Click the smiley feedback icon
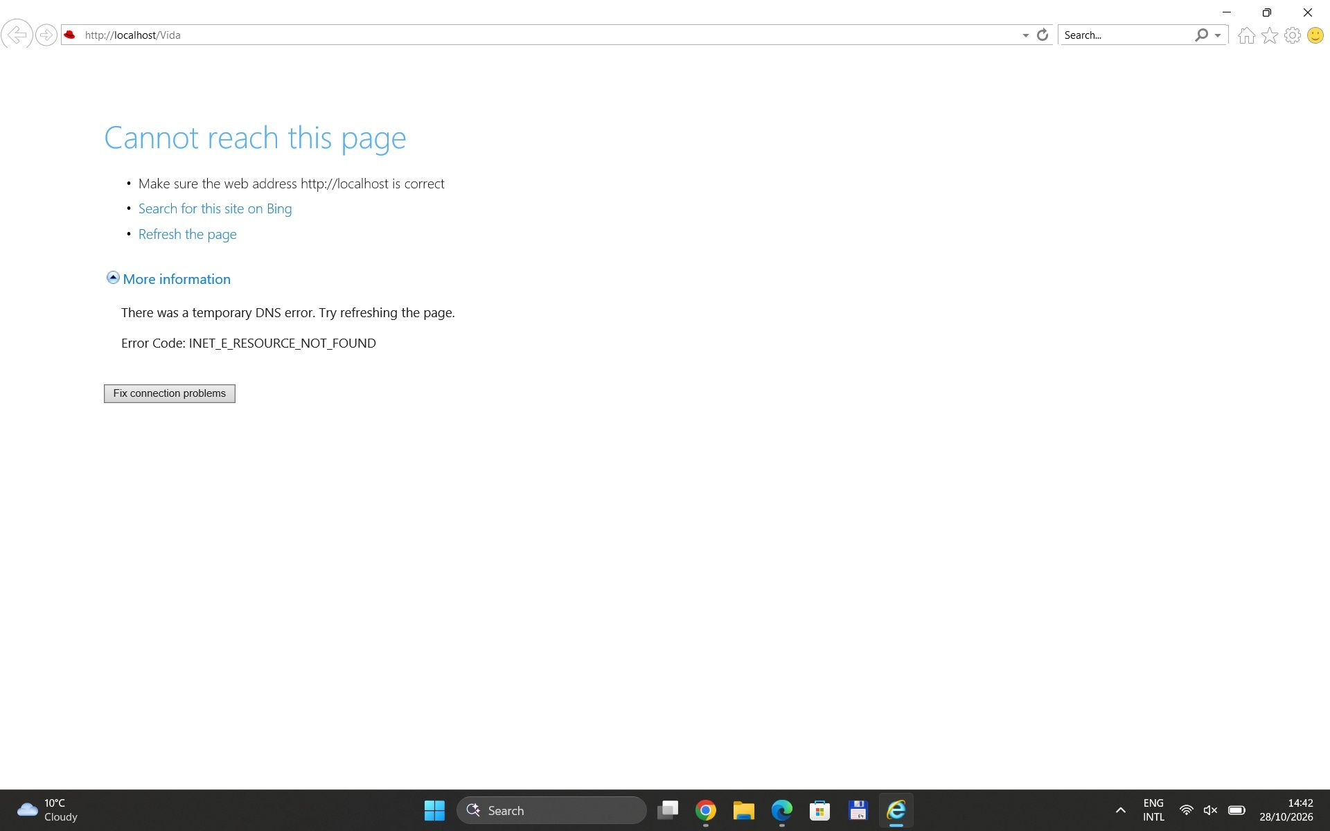The width and height of the screenshot is (1330, 831). [x=1315, y=35]
